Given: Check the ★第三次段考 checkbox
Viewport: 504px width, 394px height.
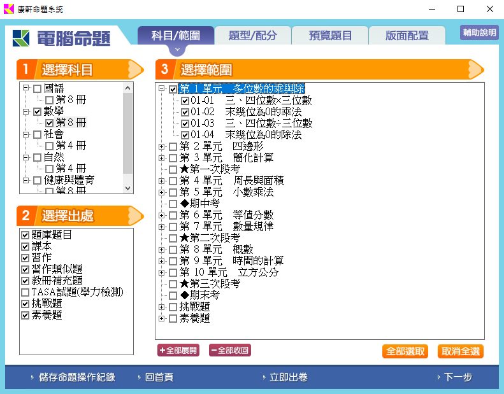Looking at the screenshot, I should click(x=173, y=284).
